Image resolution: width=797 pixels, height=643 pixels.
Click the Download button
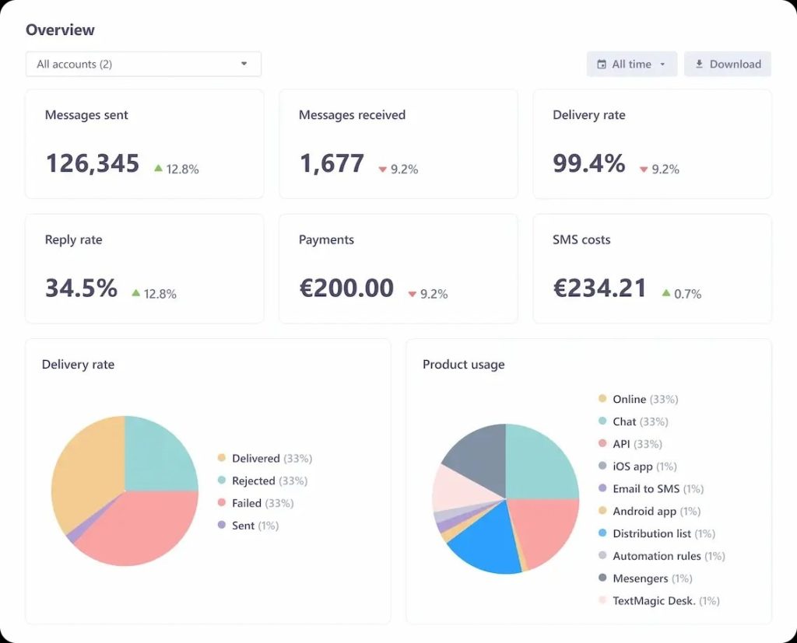[x=727, y=65]
